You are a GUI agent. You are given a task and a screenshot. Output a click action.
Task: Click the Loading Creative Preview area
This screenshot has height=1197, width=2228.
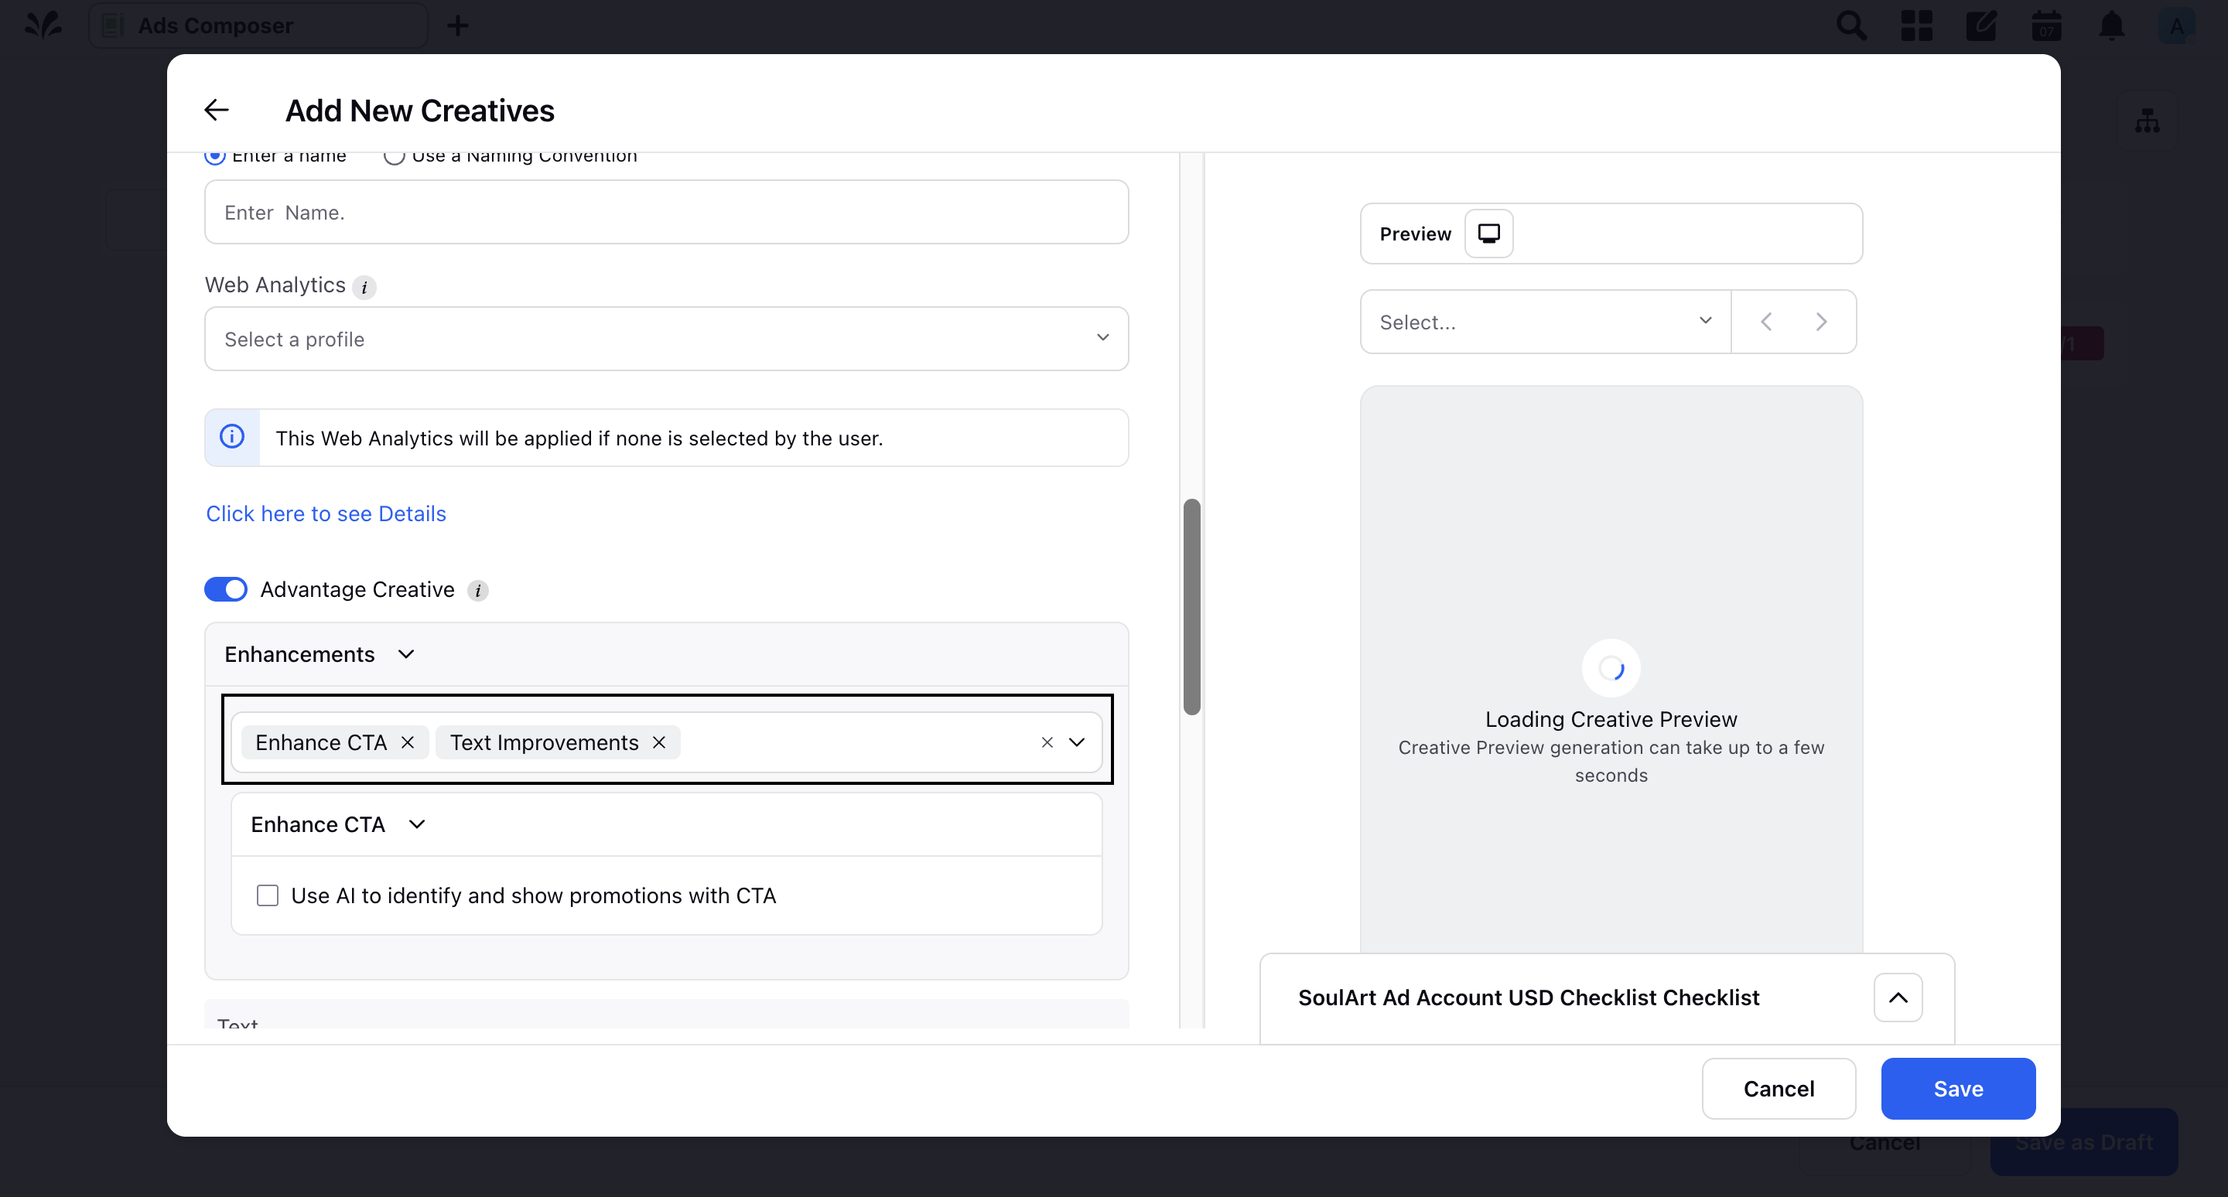(x=1611, y=670)
